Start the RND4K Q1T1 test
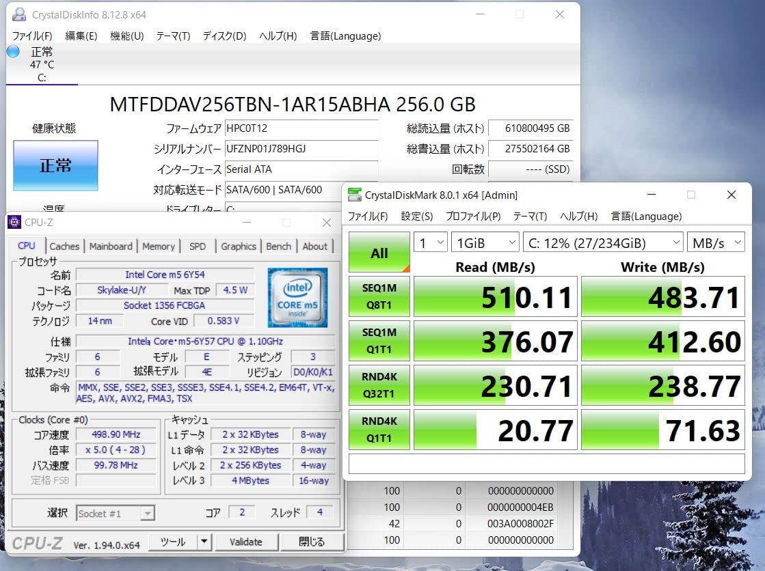The height and width of the screenshot is (571, 765). (379, 429)
